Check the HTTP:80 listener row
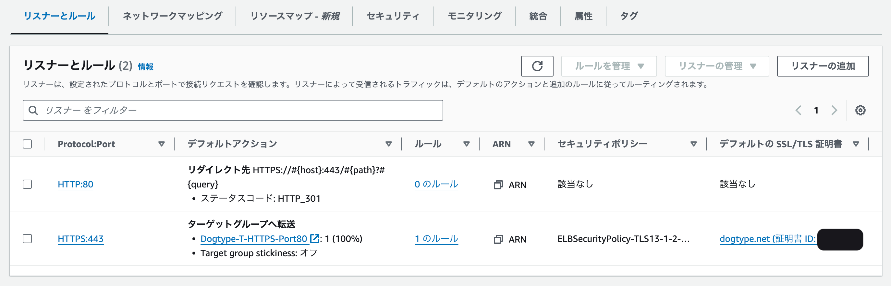This screenshot has width=891, height=286. (x=27, y=184)
